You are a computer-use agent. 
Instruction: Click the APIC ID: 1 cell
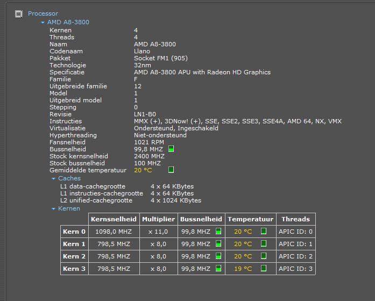pos(295,244)
